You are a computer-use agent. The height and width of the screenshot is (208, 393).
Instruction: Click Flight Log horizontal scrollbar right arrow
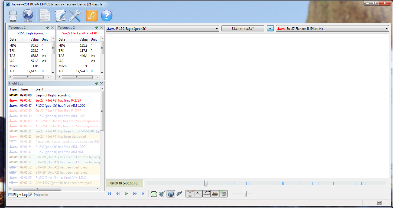(98, 189)
